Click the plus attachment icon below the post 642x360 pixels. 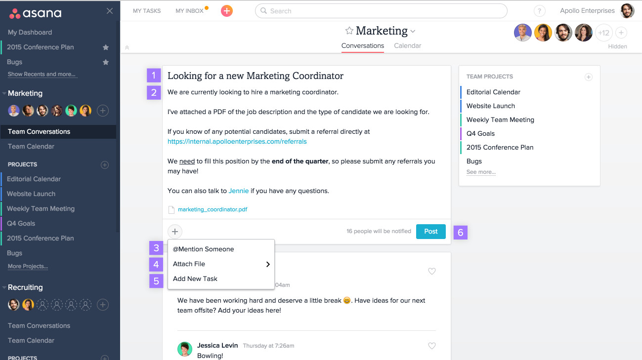(x=174, y=231)
